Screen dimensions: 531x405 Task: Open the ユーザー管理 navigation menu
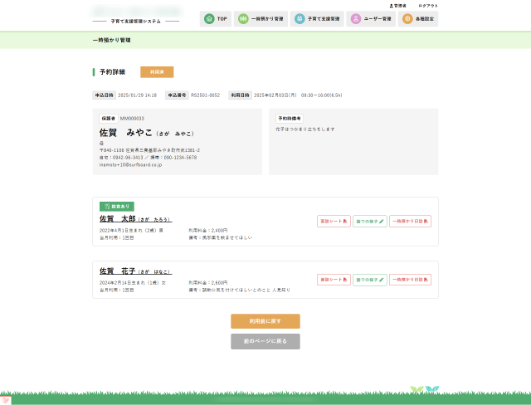(x=371, y=18)
